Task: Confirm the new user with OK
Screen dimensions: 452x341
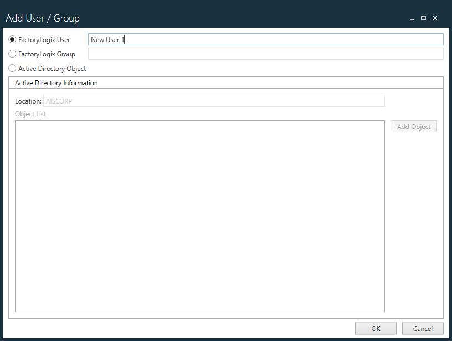Action: pos(376,328)
